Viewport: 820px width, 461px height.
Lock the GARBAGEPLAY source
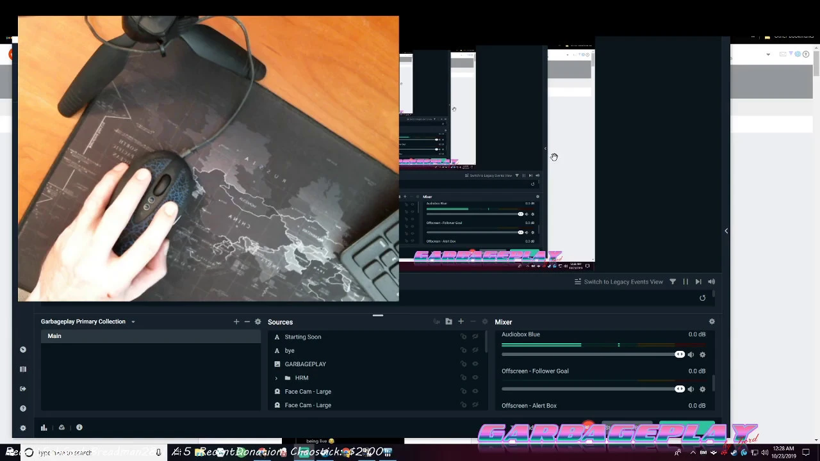463,364
